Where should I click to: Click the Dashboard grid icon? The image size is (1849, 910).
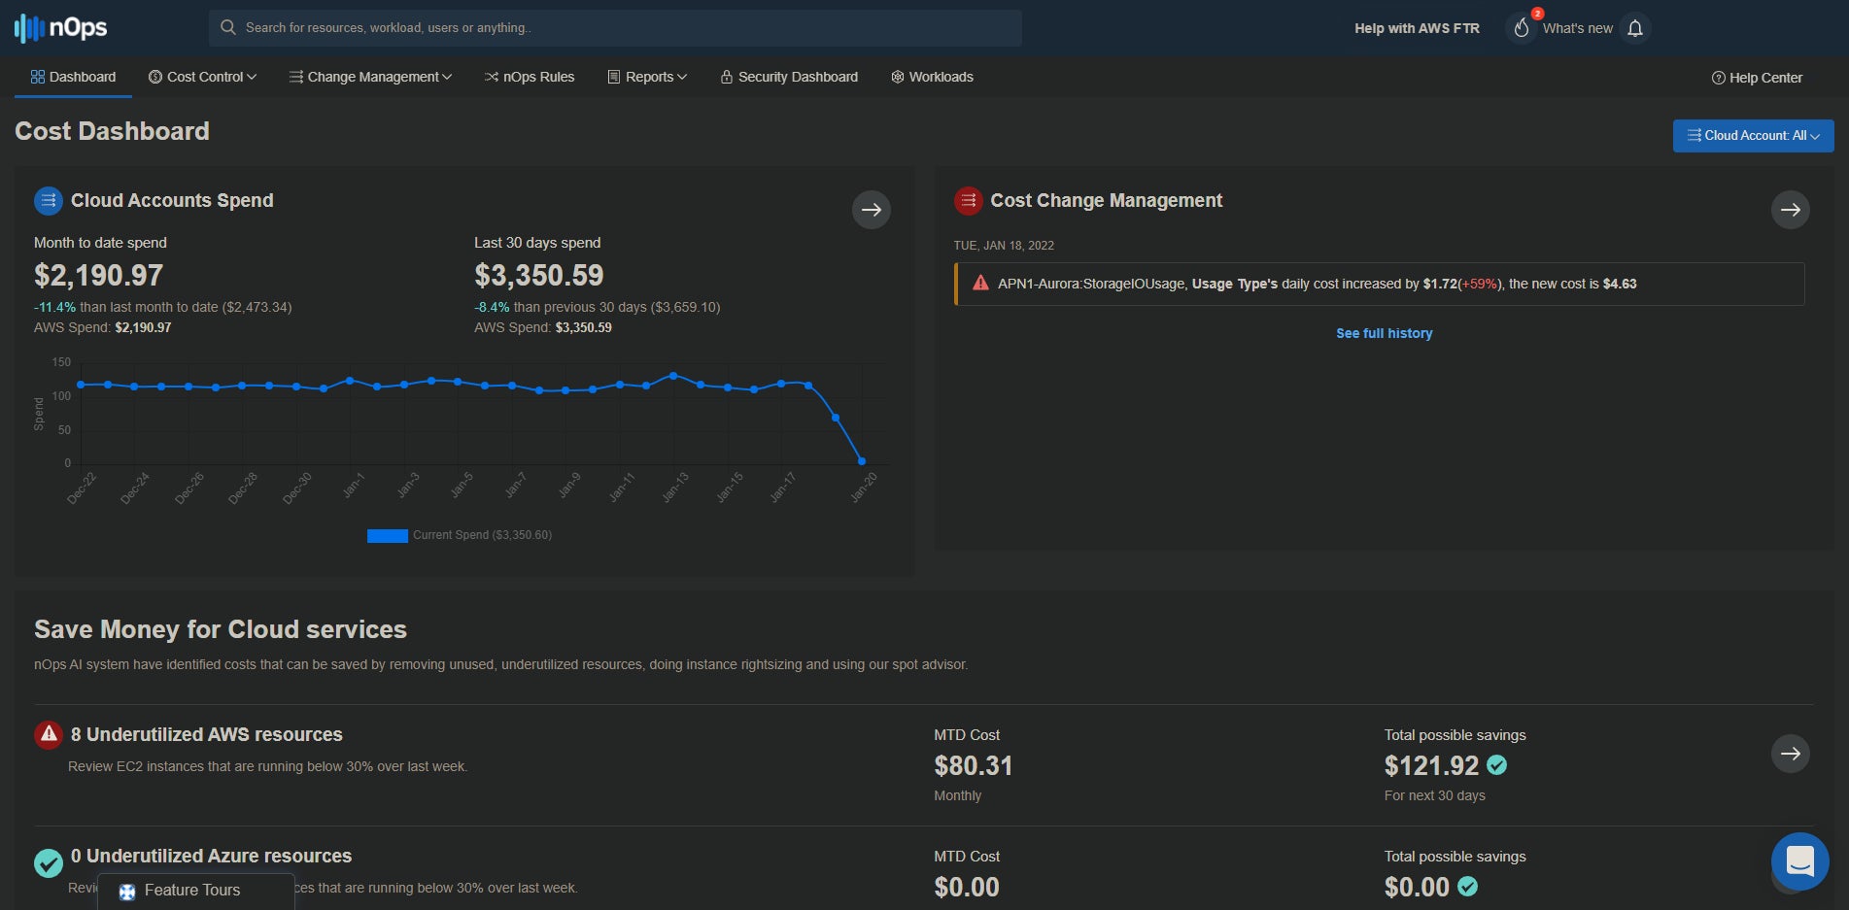38,77
